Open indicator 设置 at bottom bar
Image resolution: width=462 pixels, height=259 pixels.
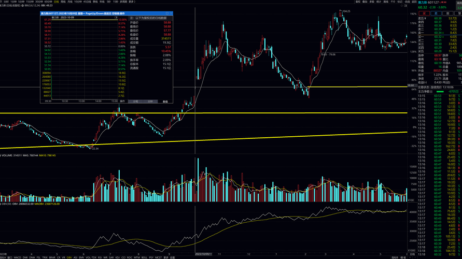(x=172, y=257)
